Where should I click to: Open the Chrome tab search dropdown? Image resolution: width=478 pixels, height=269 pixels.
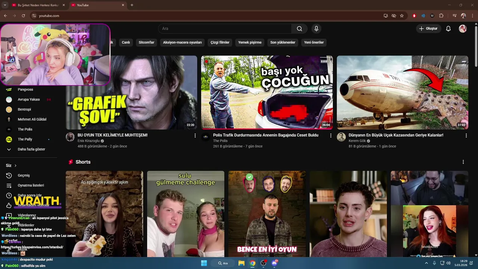5,5
